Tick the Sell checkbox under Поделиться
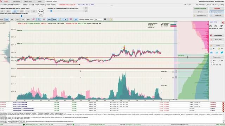 click(219, 61)
